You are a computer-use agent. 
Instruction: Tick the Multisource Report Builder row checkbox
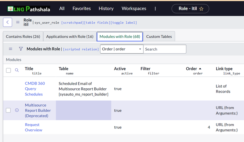click(8, 110)
